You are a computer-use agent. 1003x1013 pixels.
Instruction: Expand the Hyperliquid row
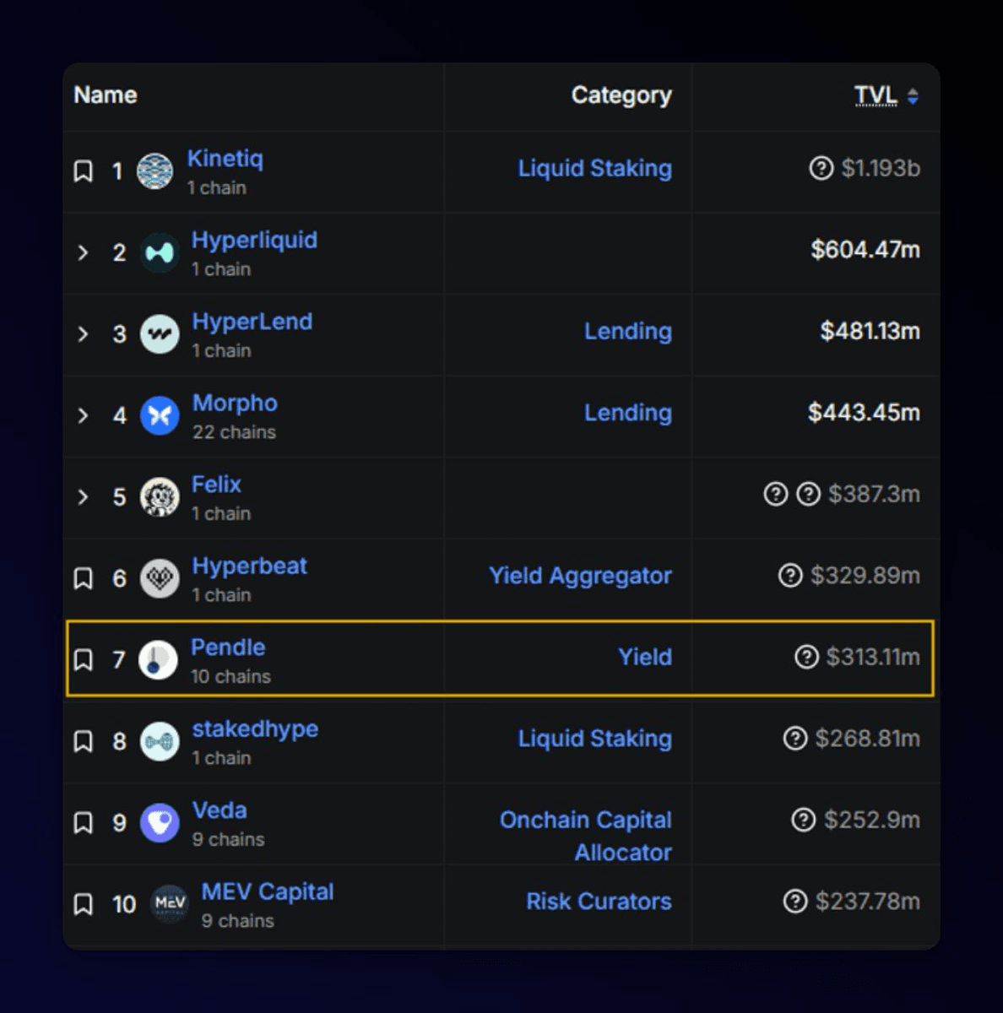(83, 252)
